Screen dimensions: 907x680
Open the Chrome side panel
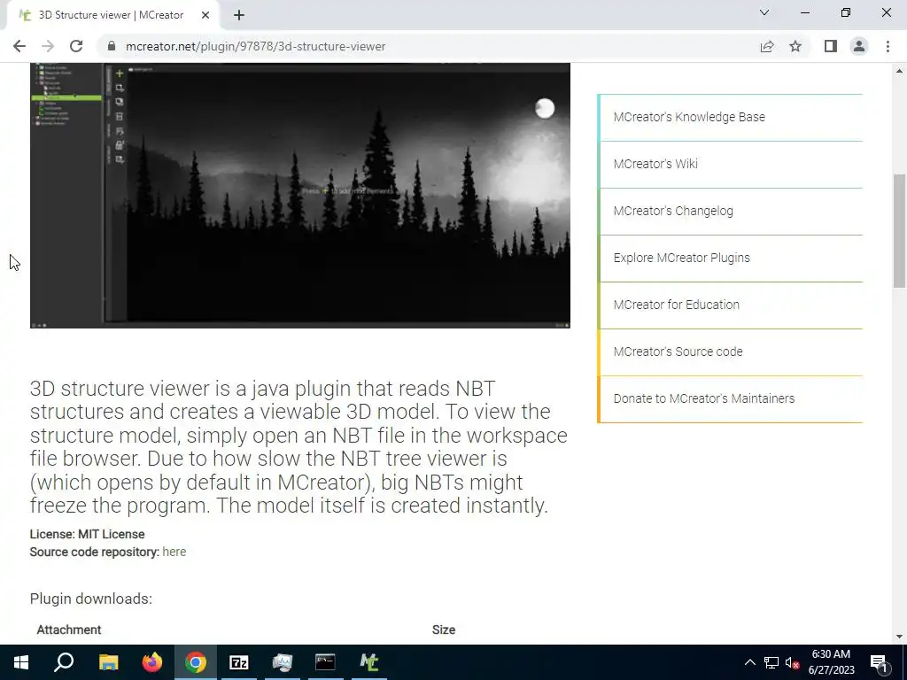(831, 46)
